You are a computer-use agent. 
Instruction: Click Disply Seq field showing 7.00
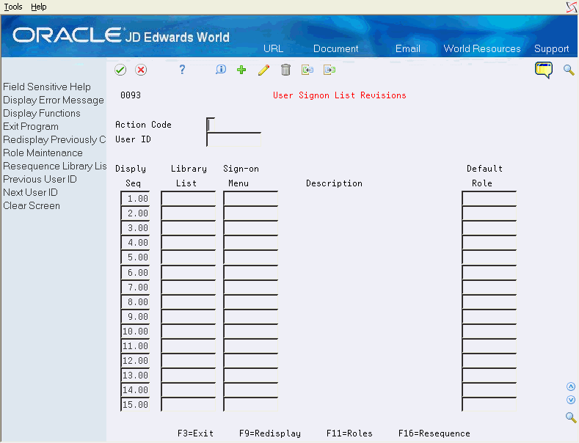135,288
